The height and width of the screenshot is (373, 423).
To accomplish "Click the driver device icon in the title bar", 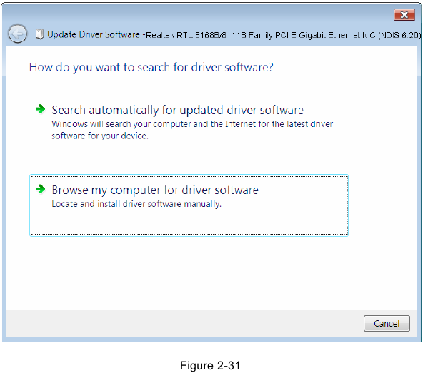I will pos(40,34).
